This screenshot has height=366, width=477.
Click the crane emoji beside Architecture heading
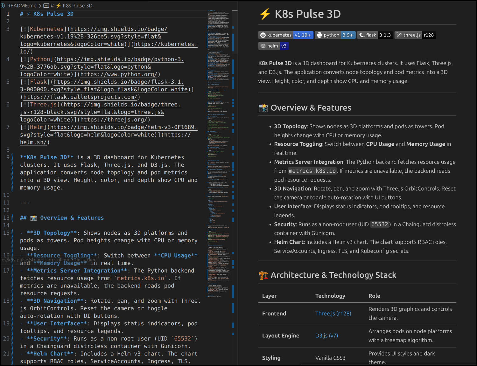(263, 275)
